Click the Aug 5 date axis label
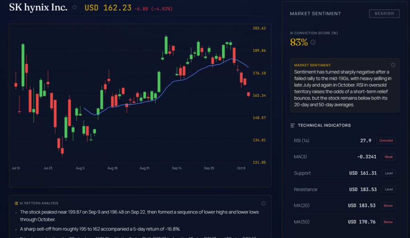This screenshot has height=238, width=410. click(80, 168)
